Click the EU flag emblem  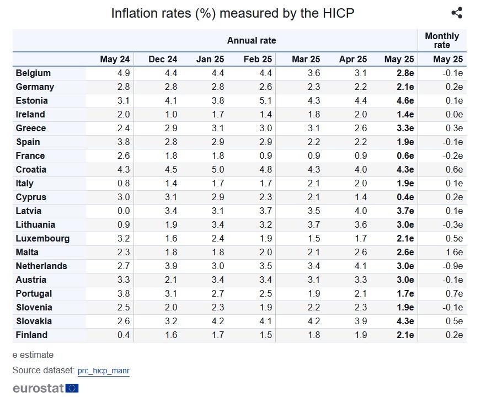coord(72,388)
